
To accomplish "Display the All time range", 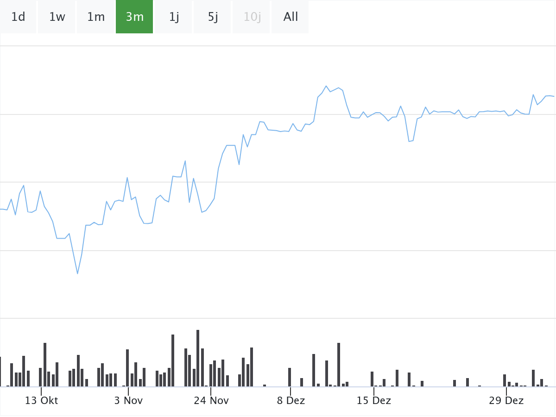I will pos(291,17).
